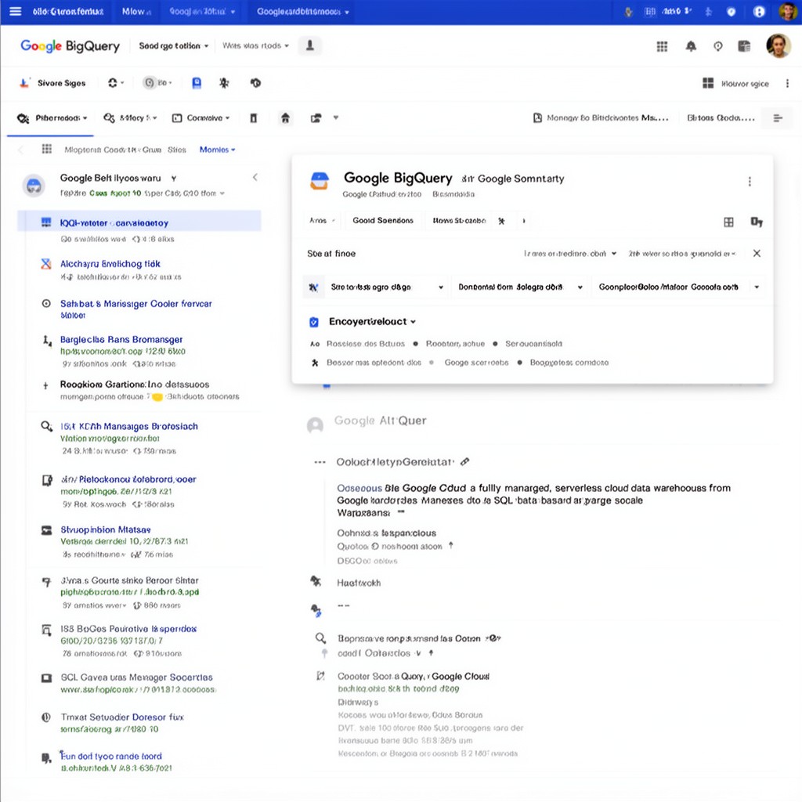Click the magnifier icon beside "Bopnsave ronp" row
802x802 pixels.
pos(320,638)
